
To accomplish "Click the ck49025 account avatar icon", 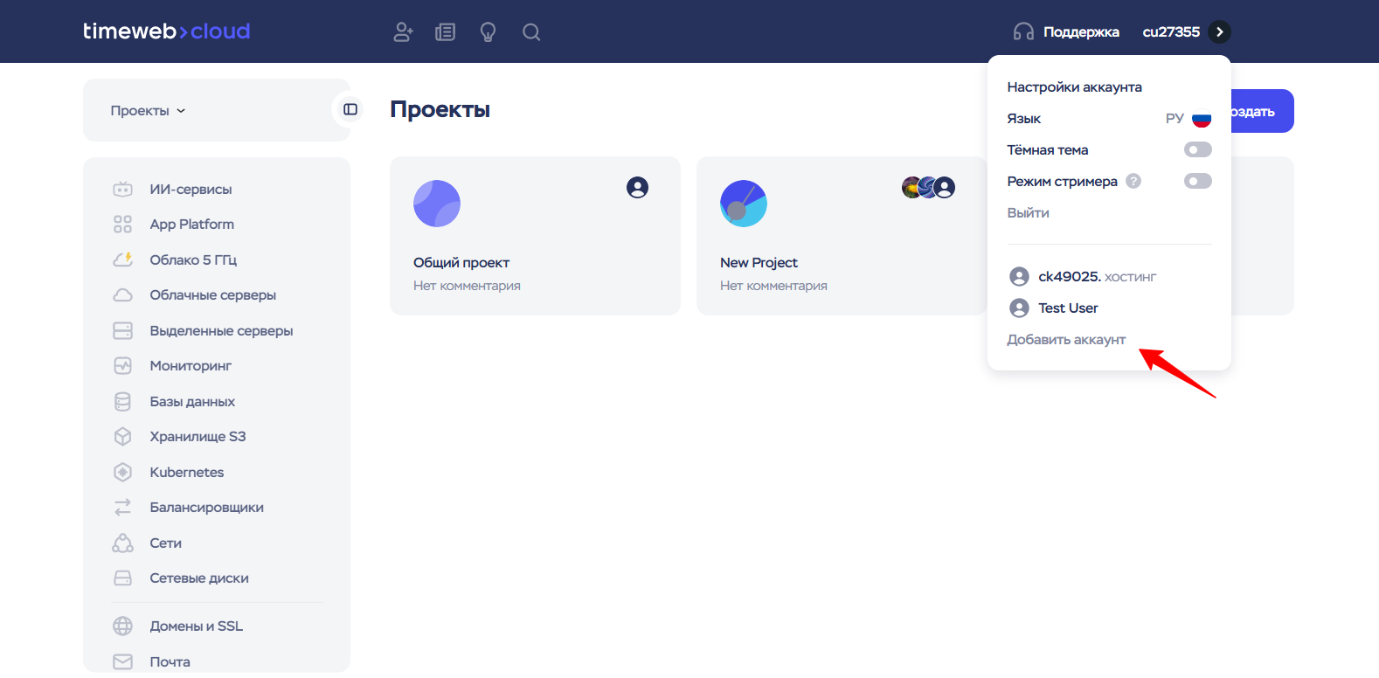I will coord(1019,277).
